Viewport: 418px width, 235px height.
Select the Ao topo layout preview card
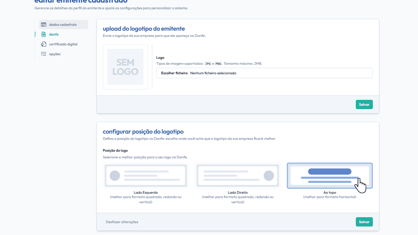click(x=329, y=176)
